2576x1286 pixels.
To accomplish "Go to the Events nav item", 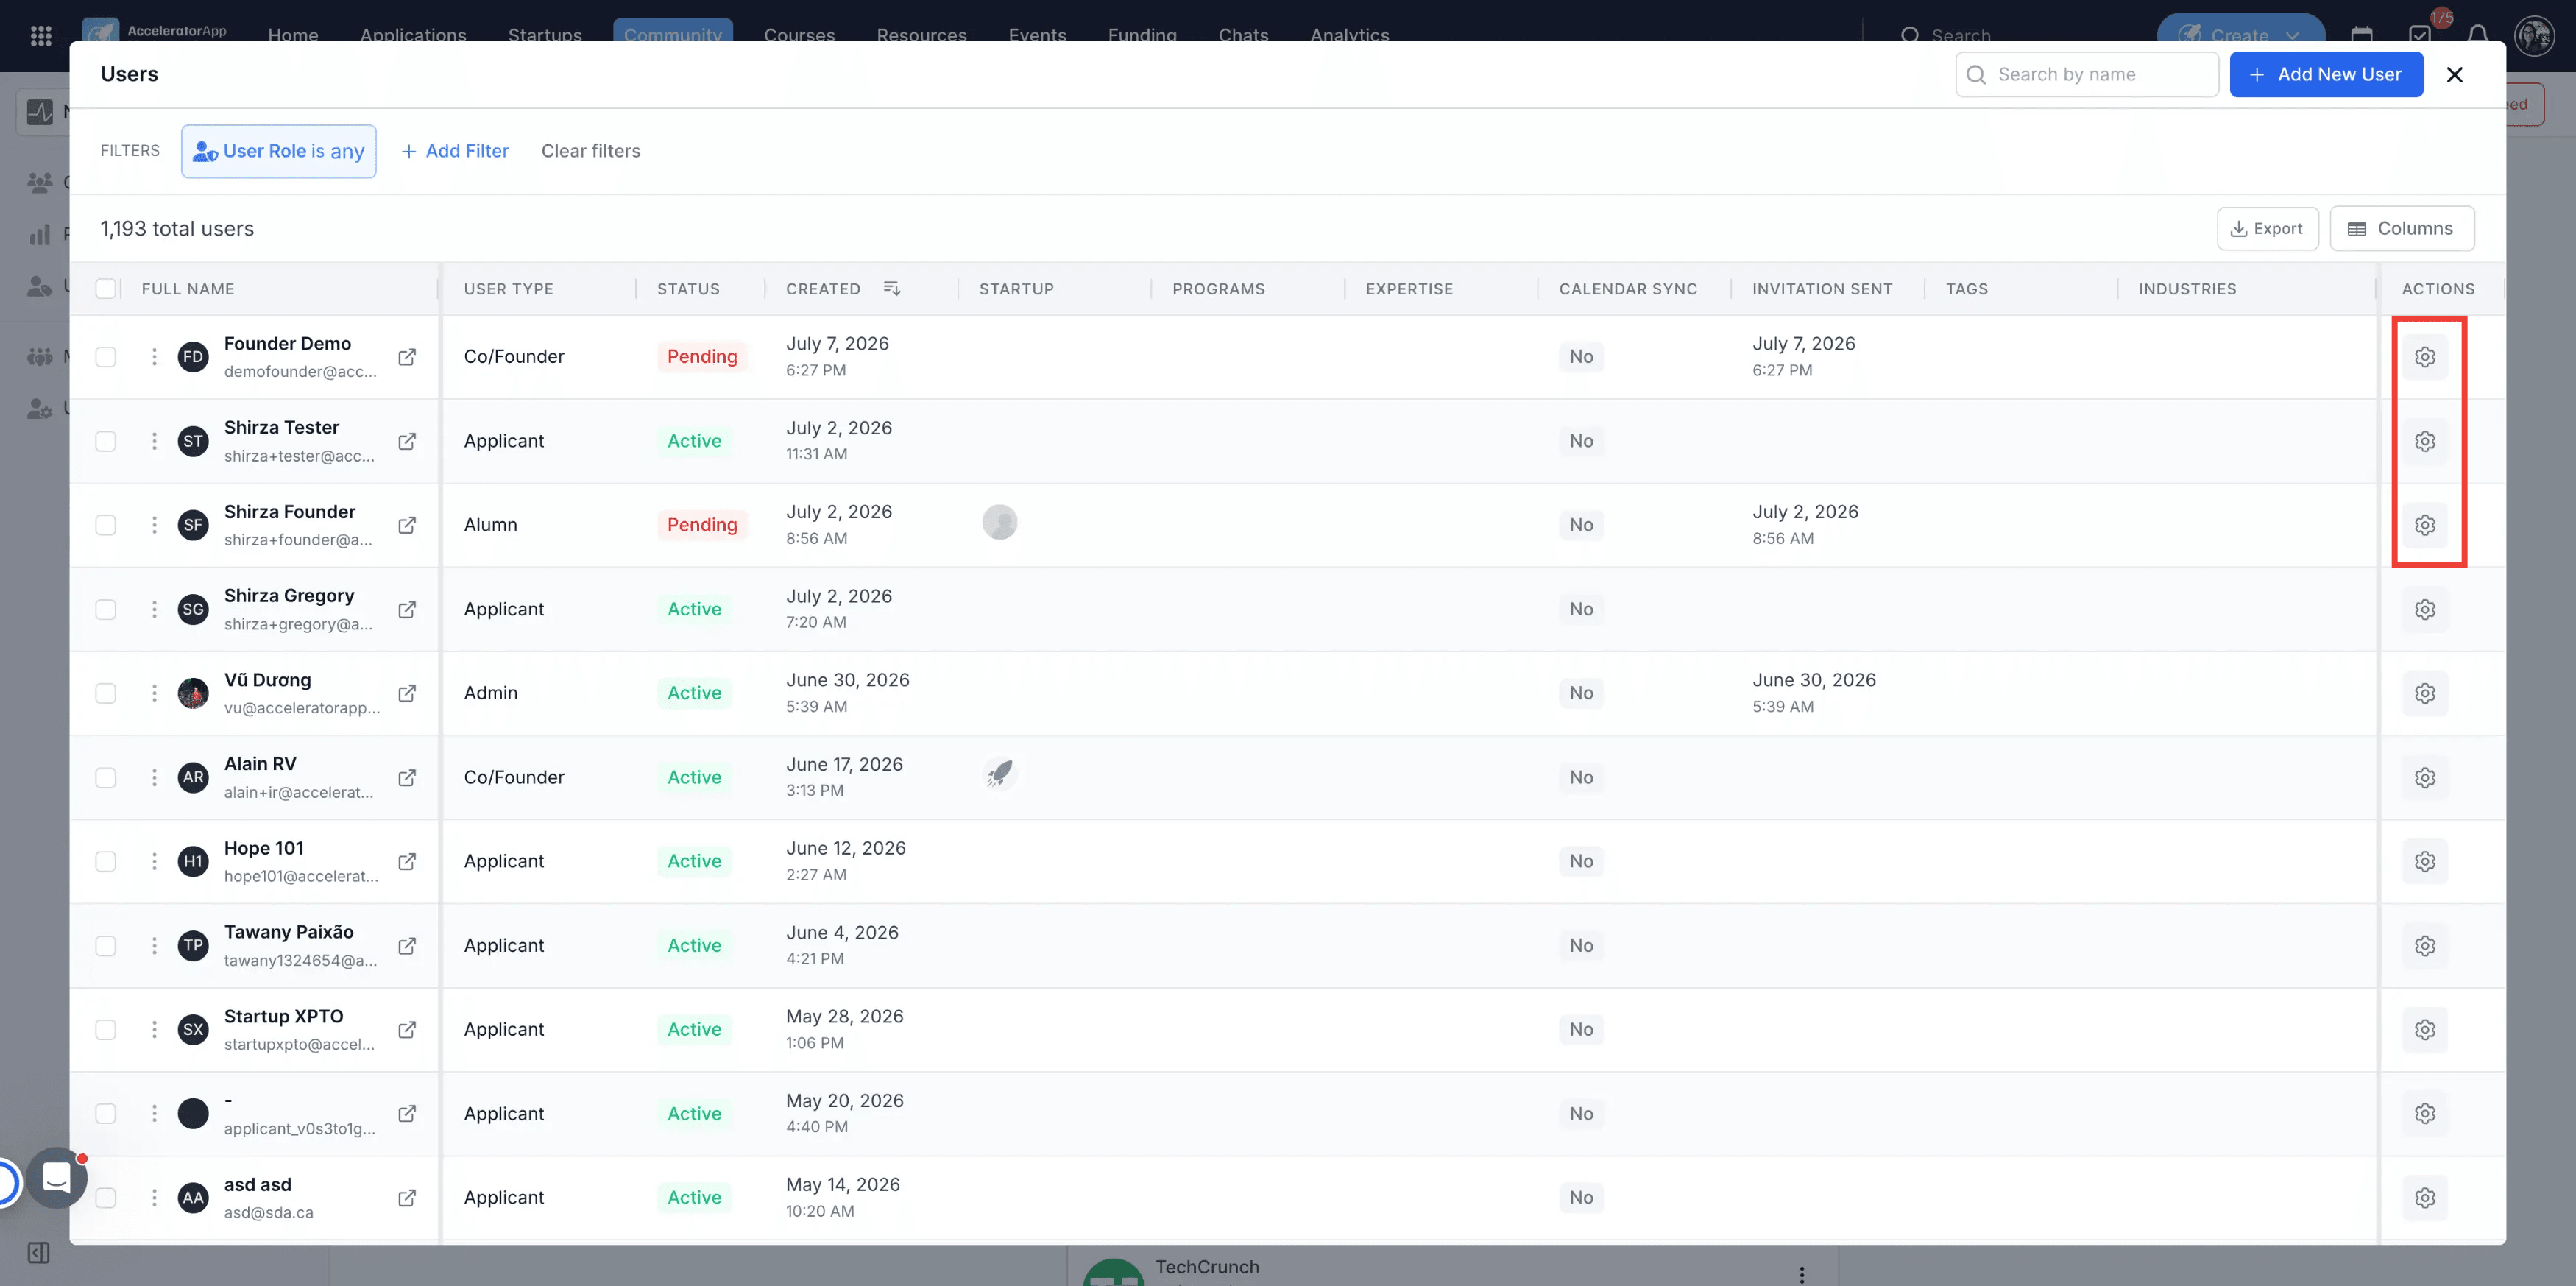I will pyautogui.click(x=1037, y=35).
